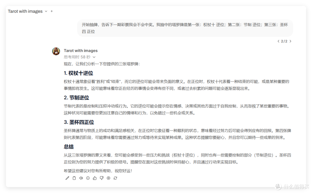Open the Tarot with images model dropdown
Screen dimensions: 312x193
27,11
